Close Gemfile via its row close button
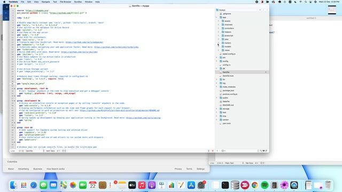Screen dimensions: 342x192 point(266,72)
